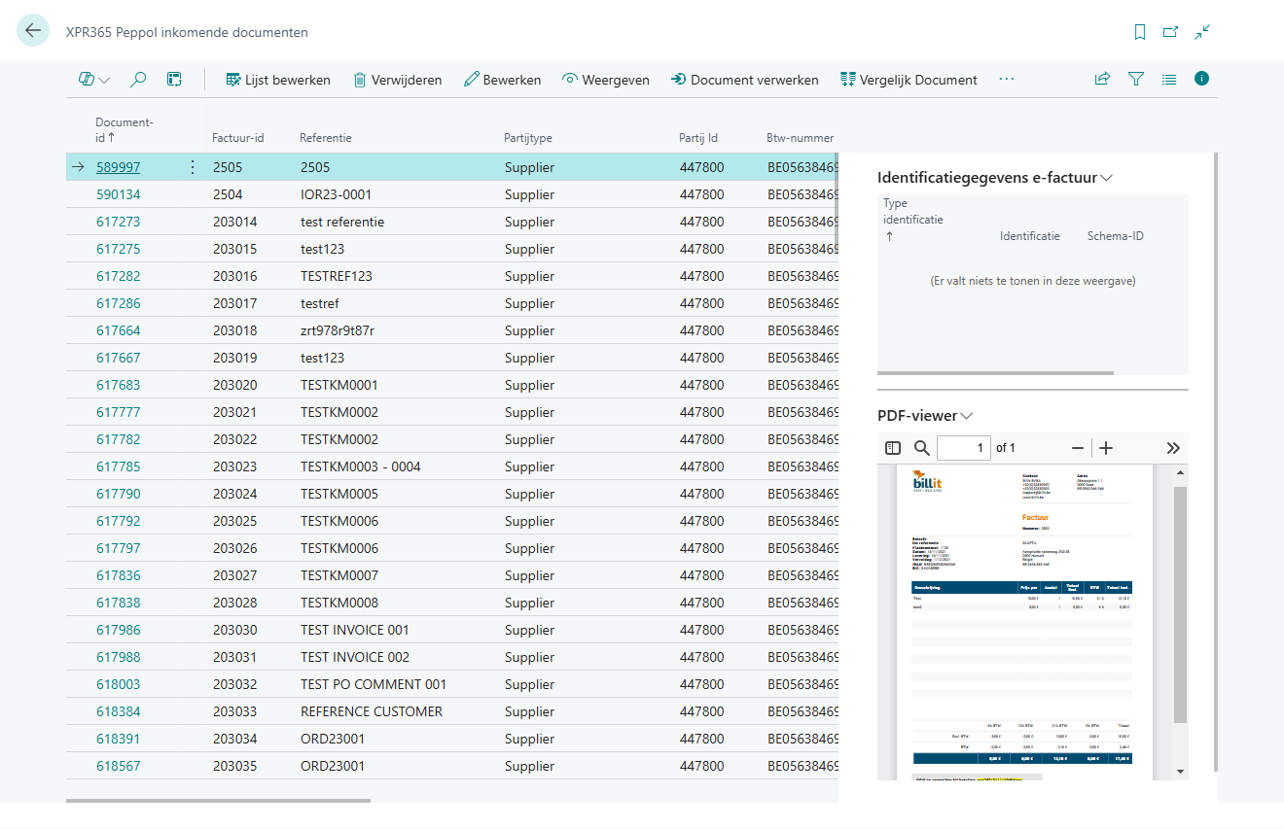Open page in new window icon
Viewport: 1284px width, 829px height.
(1170, 32)
